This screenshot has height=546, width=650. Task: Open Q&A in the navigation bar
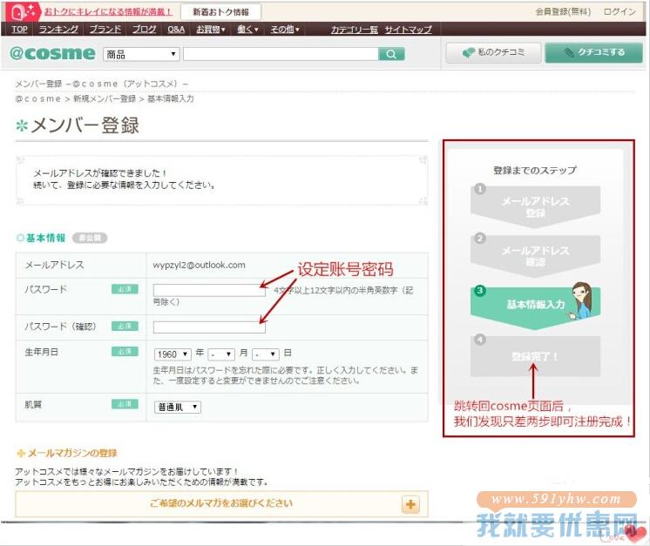tap(176, 30)
